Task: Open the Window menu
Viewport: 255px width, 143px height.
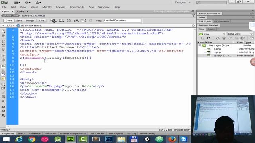Action: point(104,7)
